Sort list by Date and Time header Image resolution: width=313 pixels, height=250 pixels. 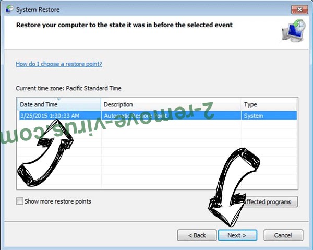coord(59,104)
